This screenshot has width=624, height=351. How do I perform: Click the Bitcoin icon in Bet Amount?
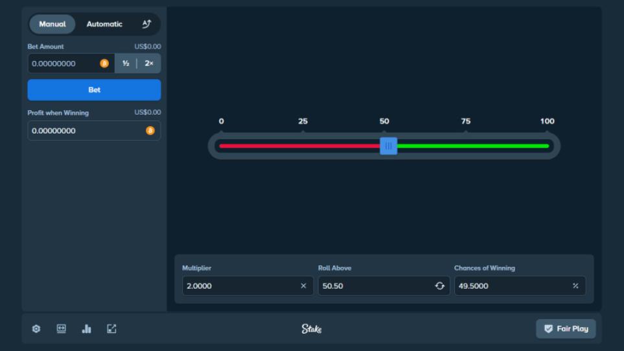[104, 63]
